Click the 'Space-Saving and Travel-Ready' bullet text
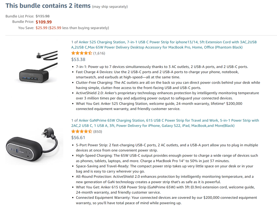This screenshot has height=209, width=277. tap(165, 169)
